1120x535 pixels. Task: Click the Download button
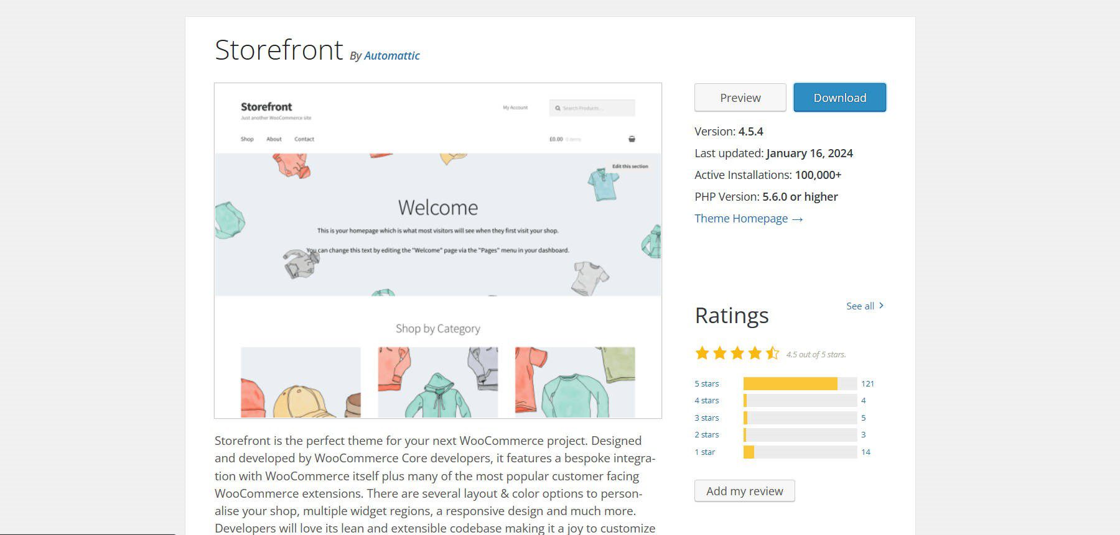tap(839, 98)
